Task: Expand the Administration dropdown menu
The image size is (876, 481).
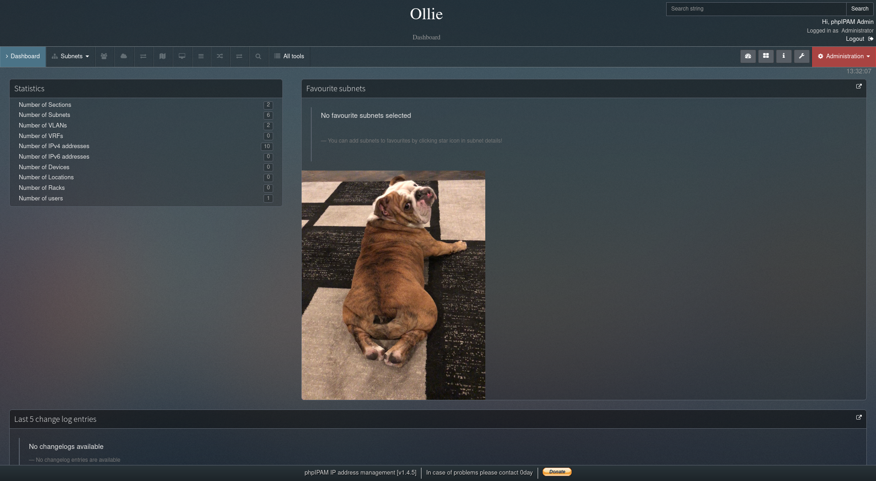Action: [x=844, y=56]
